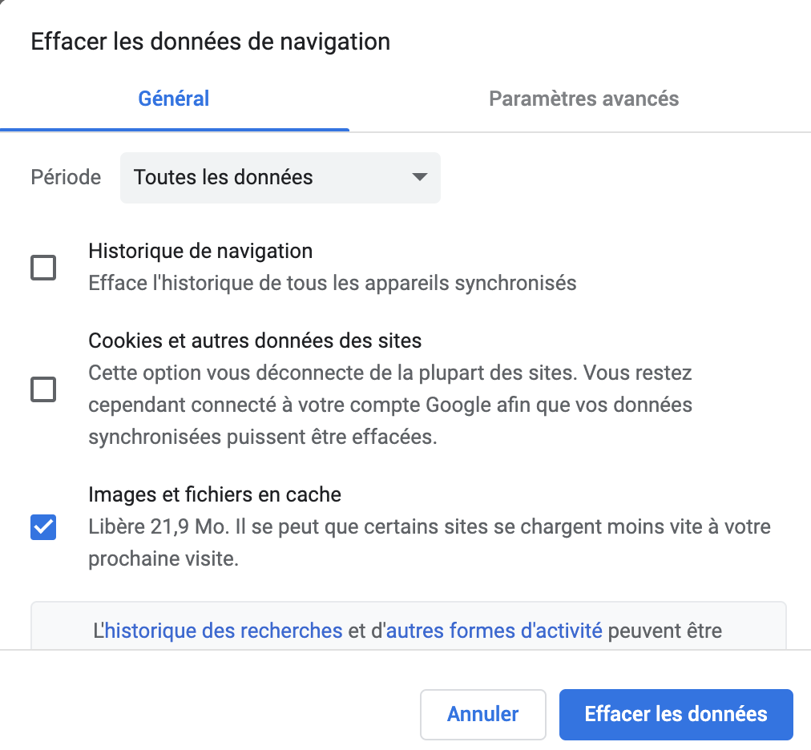The image size is (811, 750).
Task: Click the Cookies et autres données des sites label
Action: tap(255, 341)
